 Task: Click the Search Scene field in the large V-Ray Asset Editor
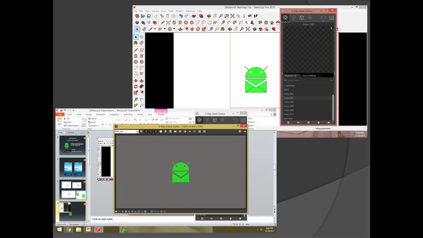click(x=308, y=80)
